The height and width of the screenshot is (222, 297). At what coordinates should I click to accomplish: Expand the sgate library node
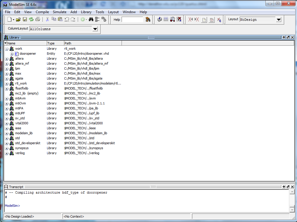click(x=7, y=79)
